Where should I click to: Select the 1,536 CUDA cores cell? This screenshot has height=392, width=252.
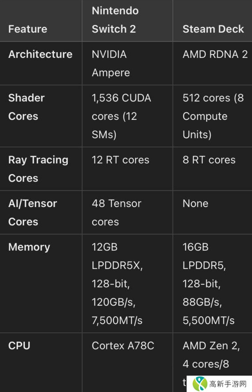[121, 116]
